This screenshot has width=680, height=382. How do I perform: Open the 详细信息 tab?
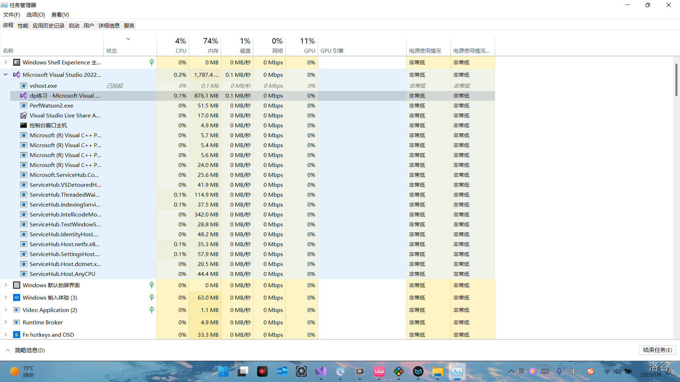[109, 25]
